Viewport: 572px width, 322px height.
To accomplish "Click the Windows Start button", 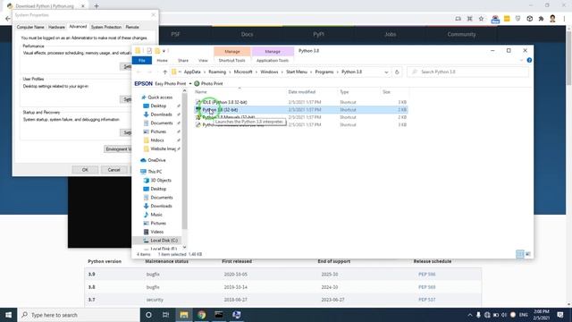I will click(x=8, y=315).
